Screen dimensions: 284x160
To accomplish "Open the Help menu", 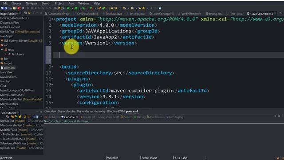I will (x=97, y=4).
